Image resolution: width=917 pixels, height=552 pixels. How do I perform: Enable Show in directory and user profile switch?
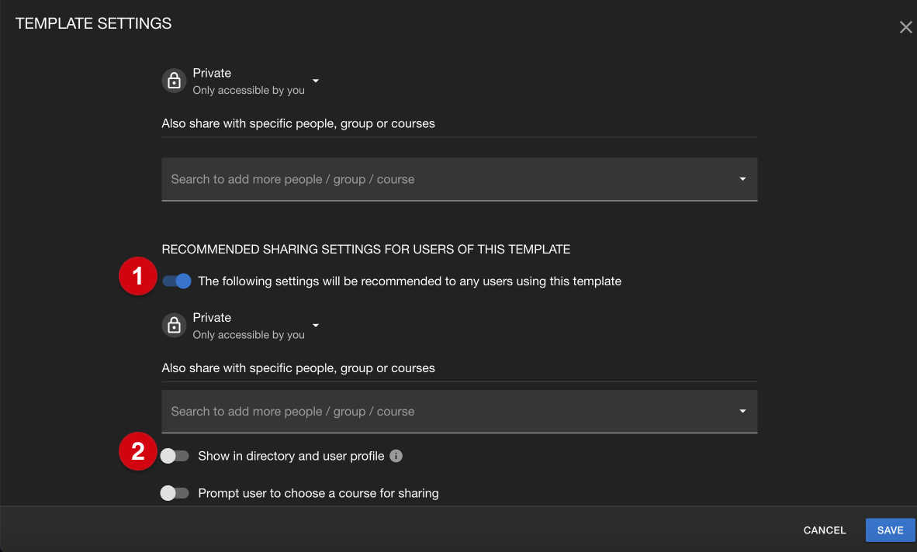175,456
